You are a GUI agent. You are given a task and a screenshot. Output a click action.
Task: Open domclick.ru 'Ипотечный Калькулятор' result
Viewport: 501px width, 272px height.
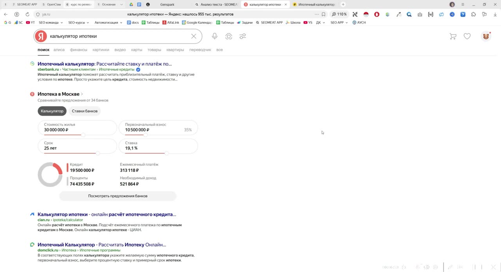[x=102, y=245]
